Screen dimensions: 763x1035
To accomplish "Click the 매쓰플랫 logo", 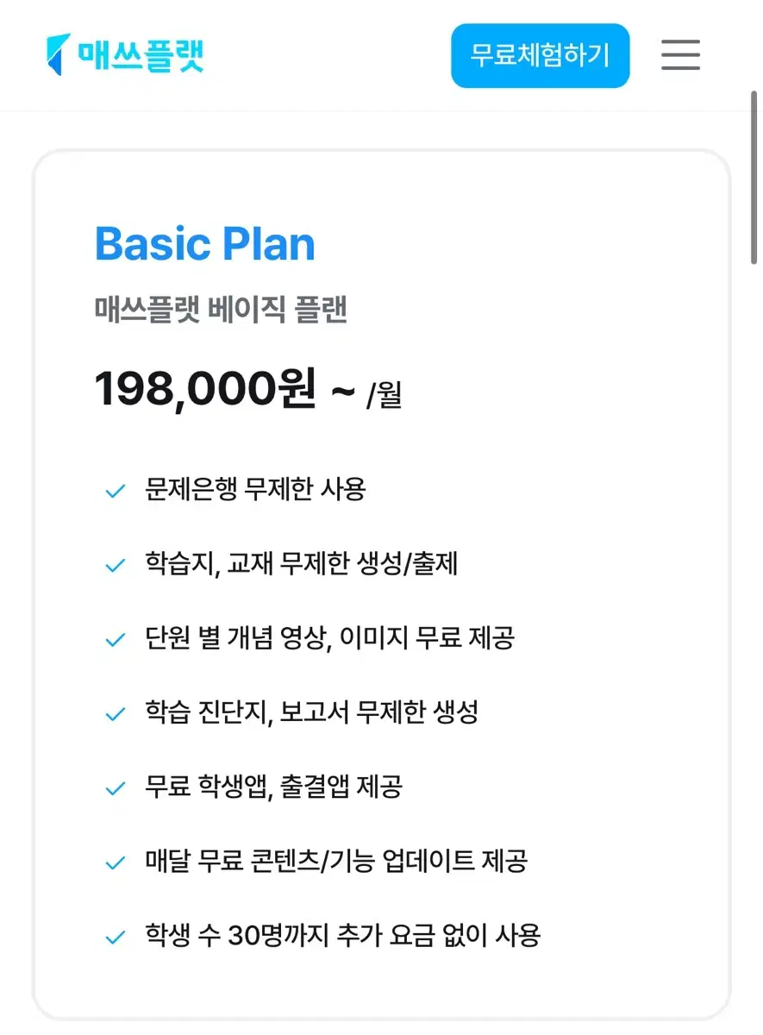I will coord(125,53).
